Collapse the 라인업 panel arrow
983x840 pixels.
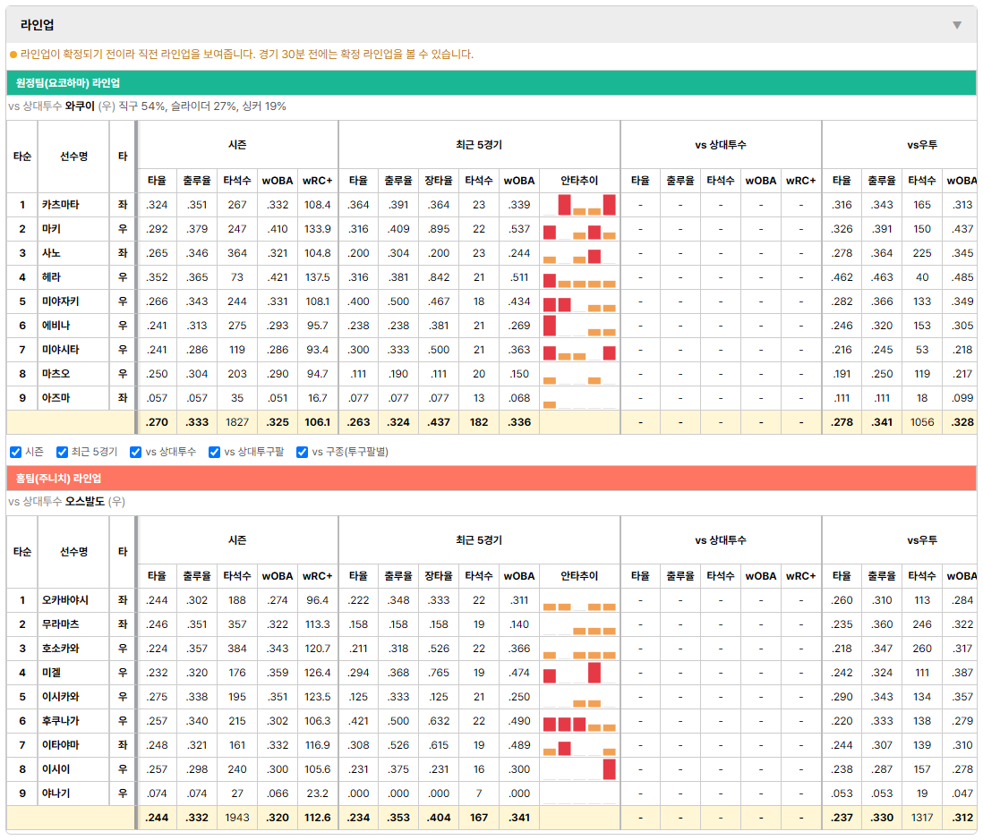tap(957, 25)
